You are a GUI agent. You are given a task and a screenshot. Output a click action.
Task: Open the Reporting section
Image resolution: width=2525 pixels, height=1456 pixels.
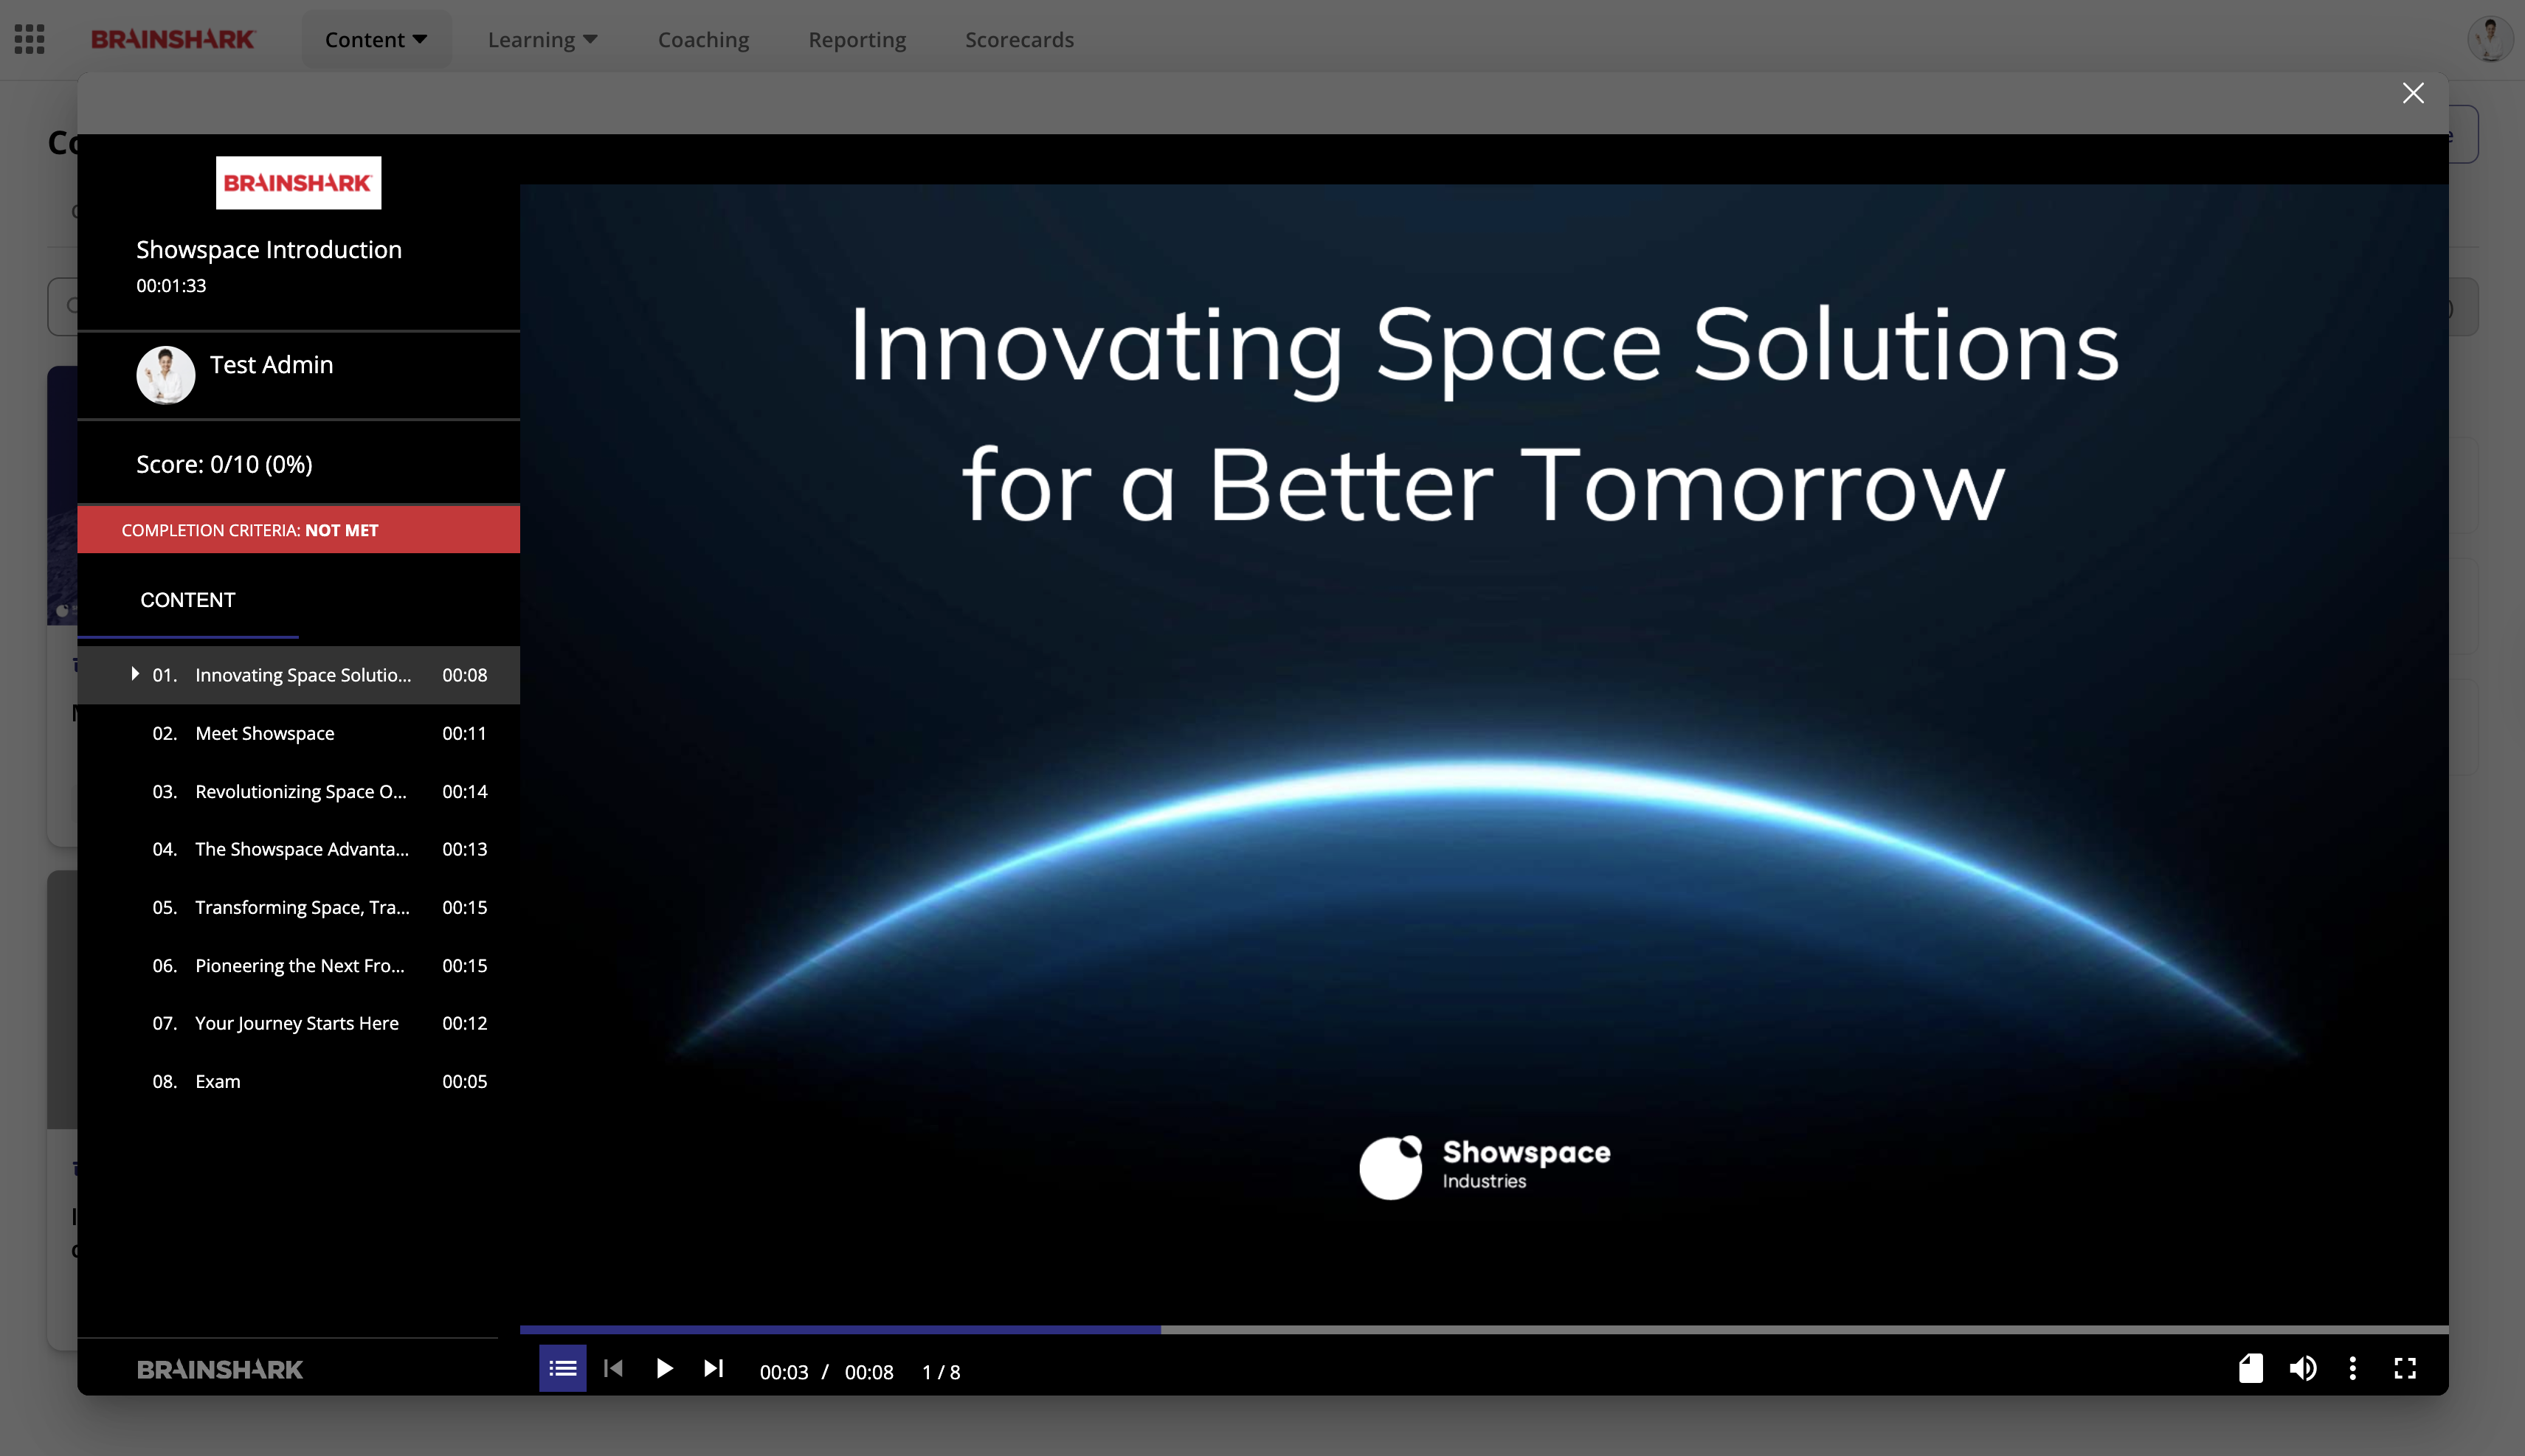(857, 39)
